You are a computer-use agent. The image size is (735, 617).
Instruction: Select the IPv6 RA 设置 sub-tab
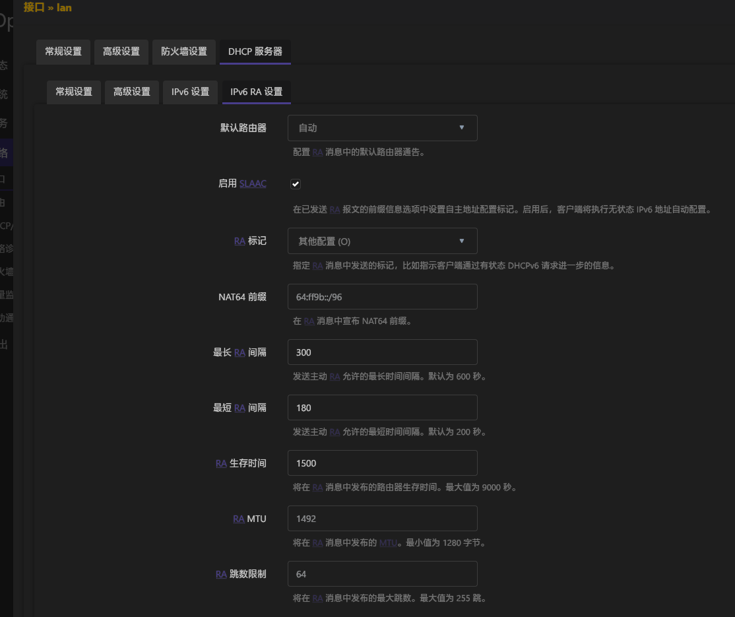[257, 92]
